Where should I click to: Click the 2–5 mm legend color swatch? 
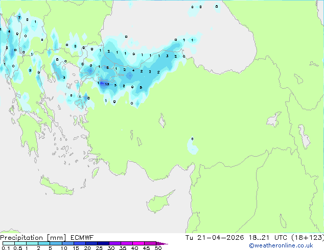pyautogui.click(x=44, y=243)
